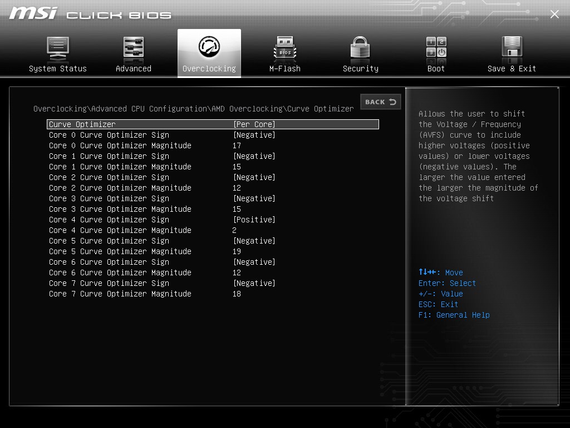Change Core 3 Curve Optimizer Sign [Negative]
The image size is (570, 428).
pyautogui.click(x=254, y=198)
